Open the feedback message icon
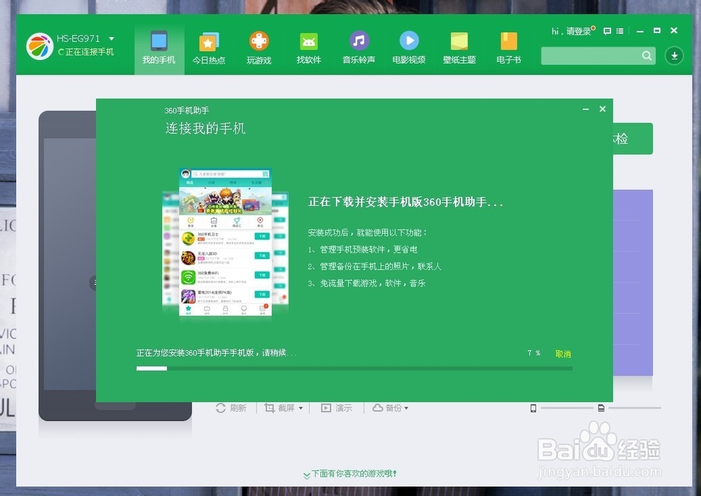Viewport: 701px width, 496px height. [607, 32]
